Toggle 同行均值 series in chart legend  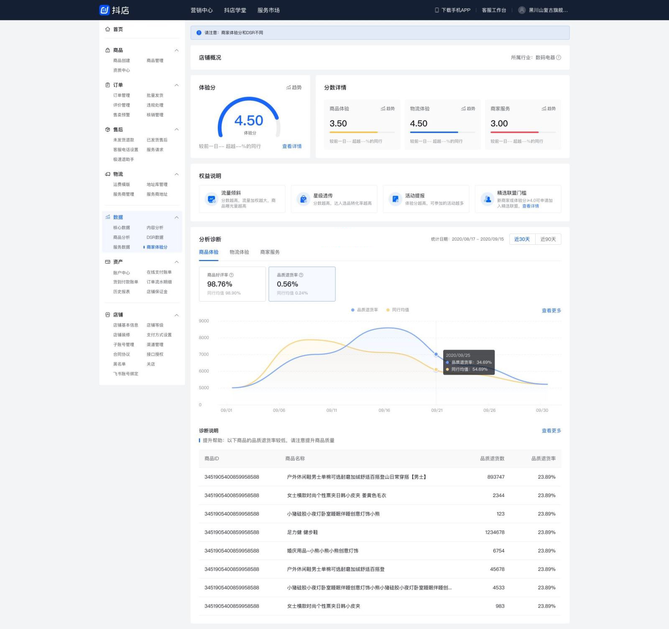(x=397, y=310)
